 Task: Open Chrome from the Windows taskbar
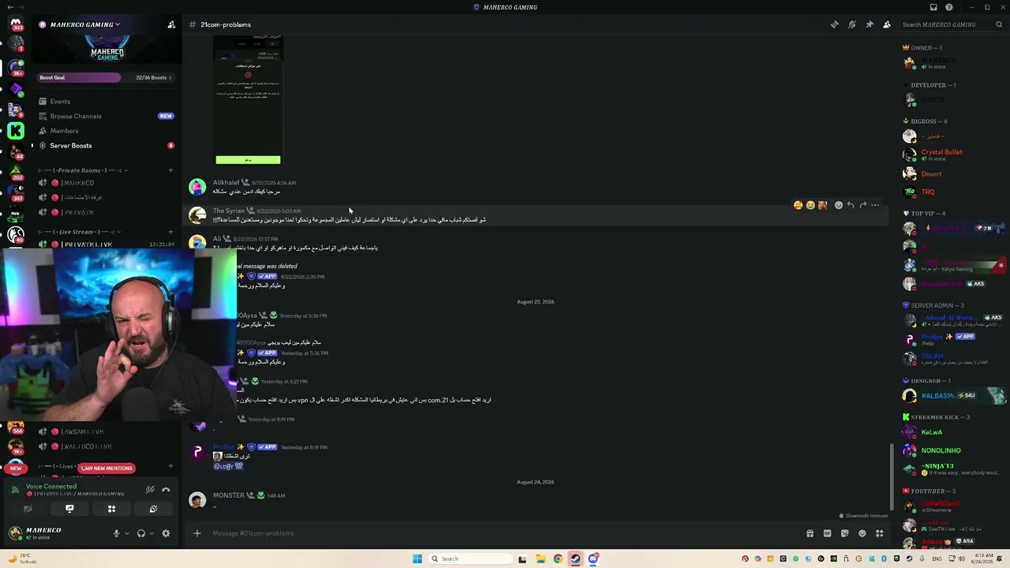(x=558, y=559)
